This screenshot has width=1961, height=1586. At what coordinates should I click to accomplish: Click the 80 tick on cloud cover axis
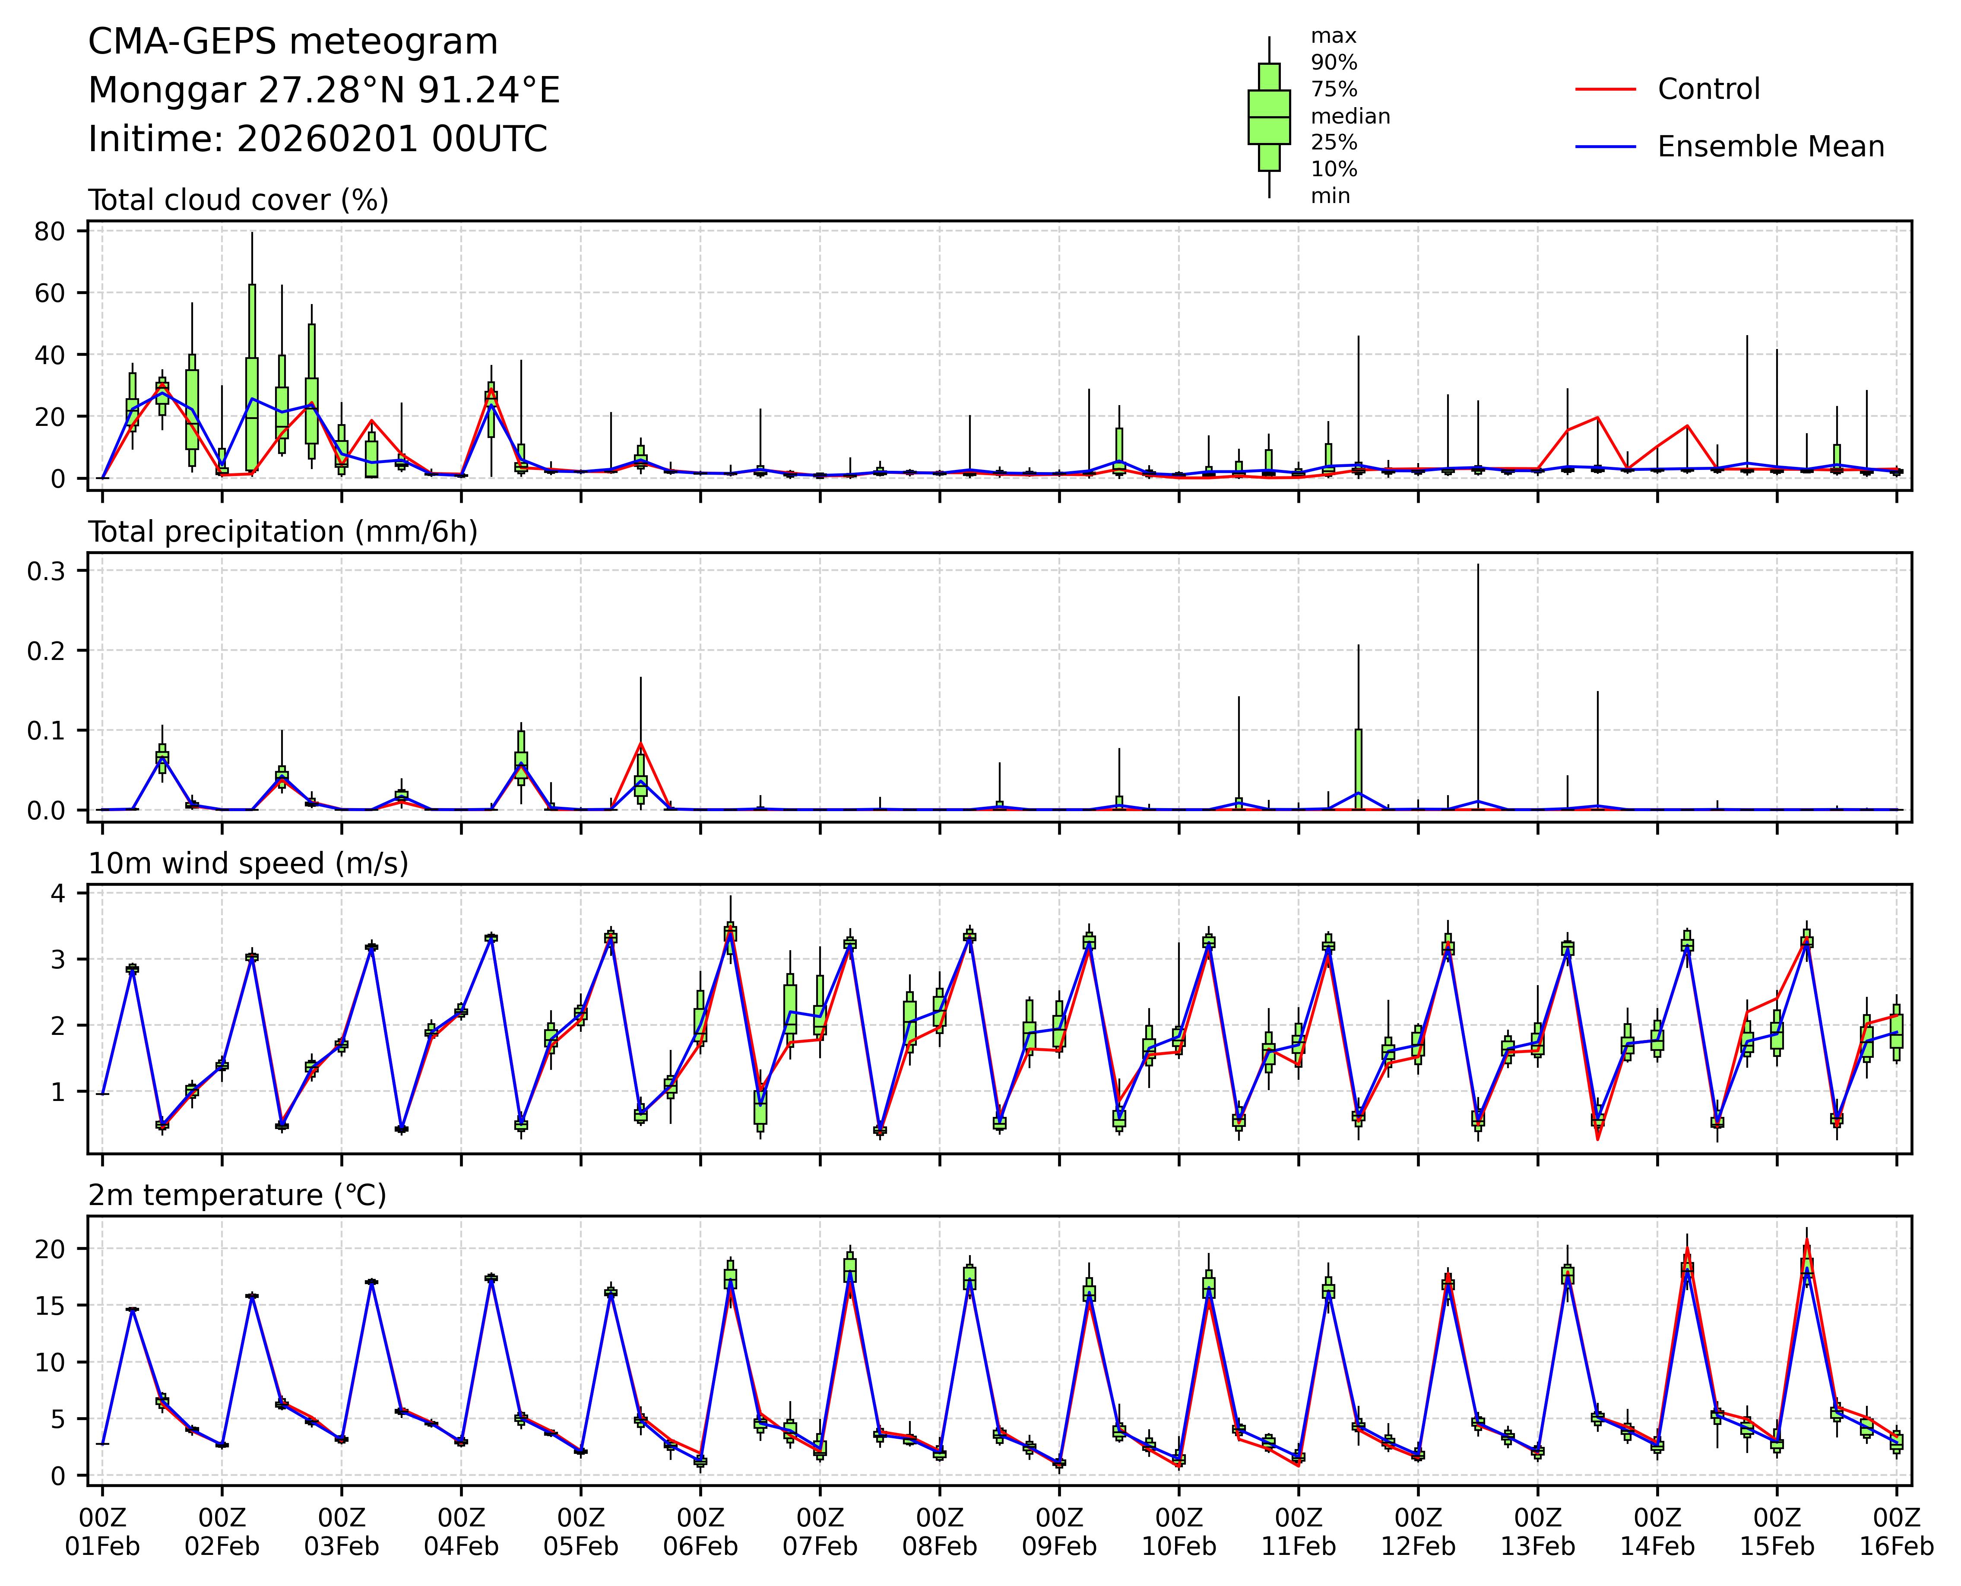click(x=49, y=231)
